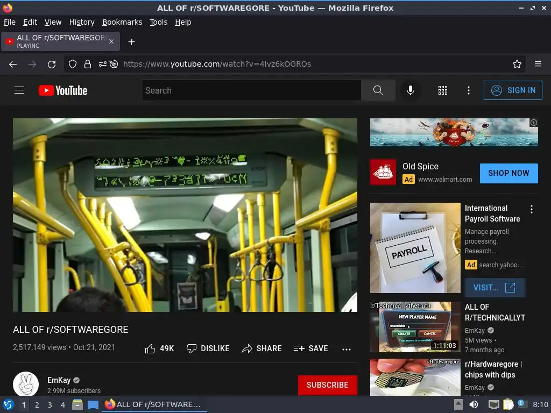Open the ad info icon on Old Spice banner
The image size is (551, 413).
pos(533,123)
